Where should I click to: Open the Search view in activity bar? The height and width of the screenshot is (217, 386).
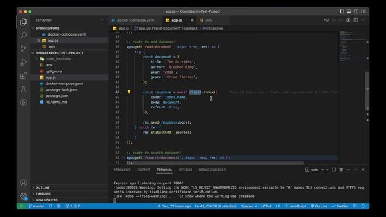click(x=24, y=35)
